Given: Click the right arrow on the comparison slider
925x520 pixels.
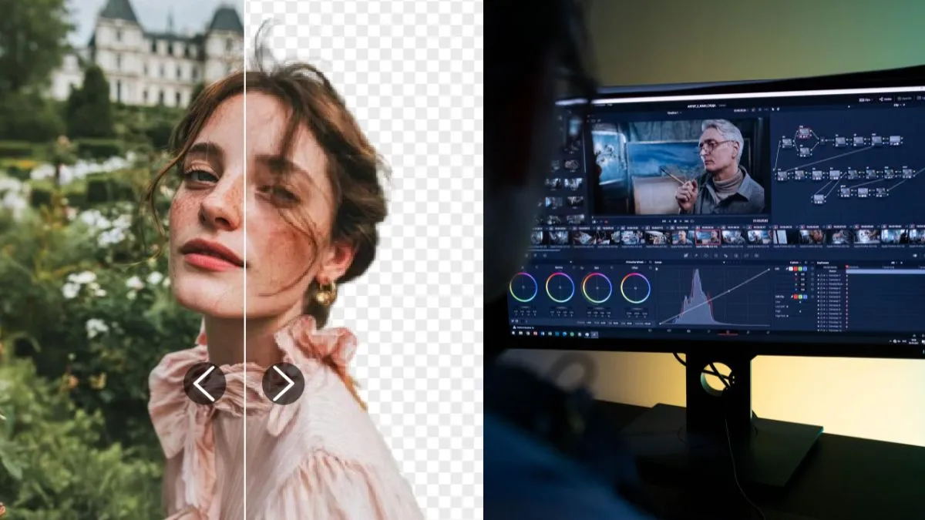Looking at the screenshot, I should click(283, 384).
